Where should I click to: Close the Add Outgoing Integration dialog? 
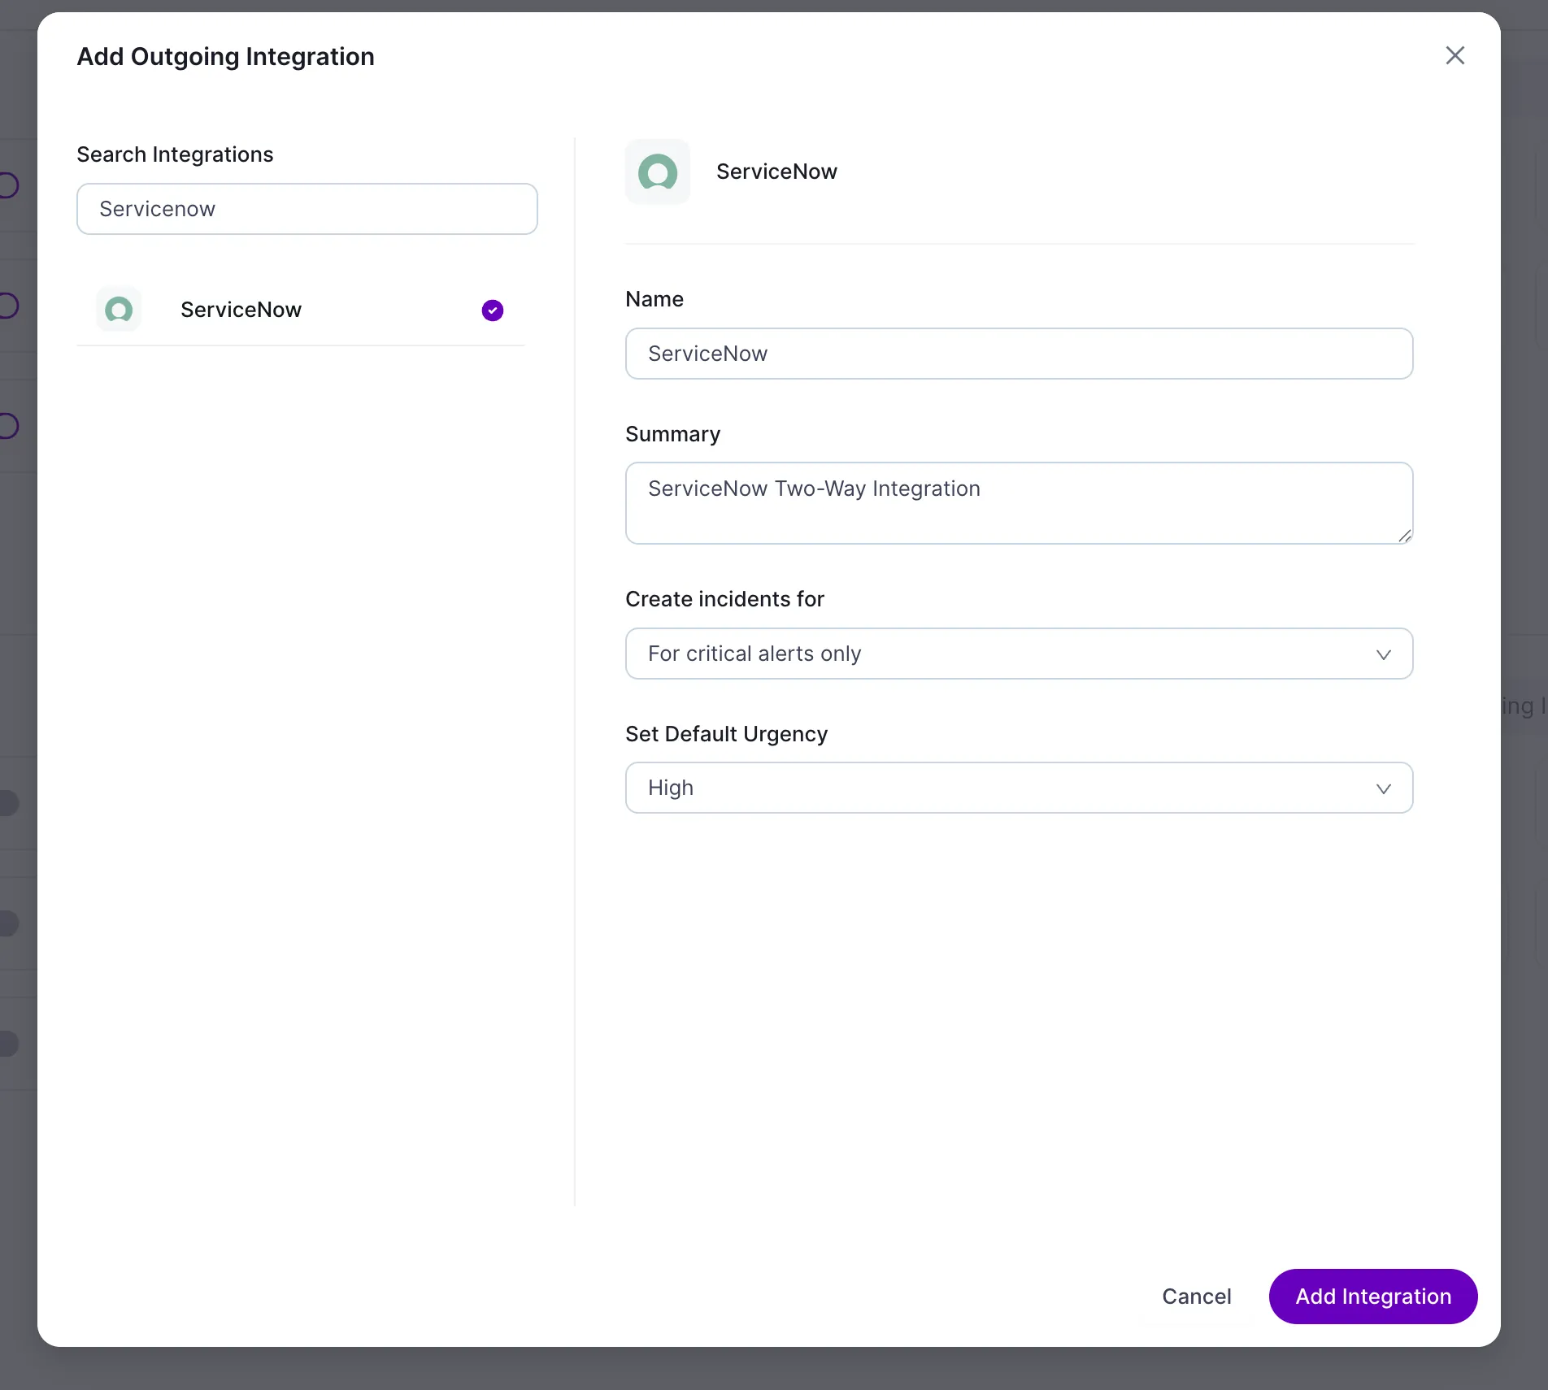pos(1455,55)
